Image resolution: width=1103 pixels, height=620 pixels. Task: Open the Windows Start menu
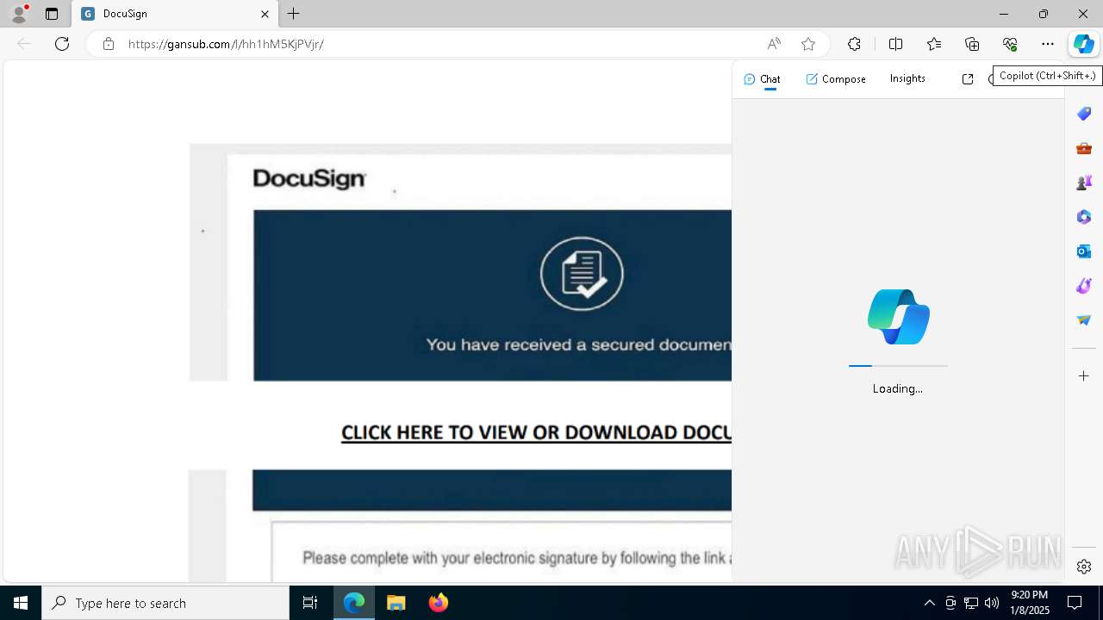point(21,603)
